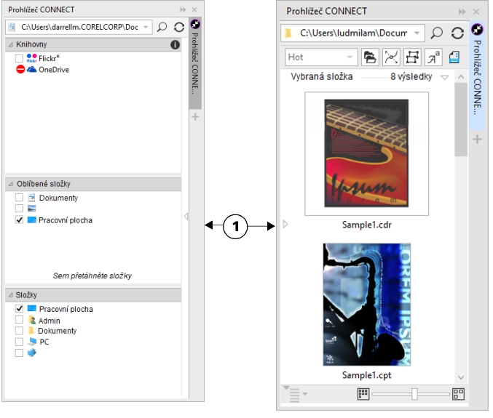Click the search magnifier in the left panel
This screenshot has width=493, height=418.
162,27
